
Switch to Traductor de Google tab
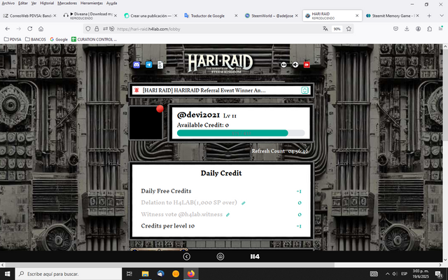pyautogui.click(x=211, y=15)
